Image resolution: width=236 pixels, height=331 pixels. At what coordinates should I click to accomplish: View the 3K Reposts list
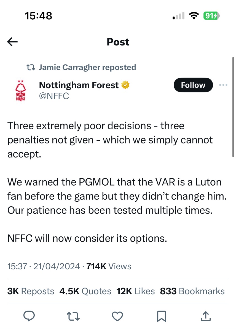[x=31, y=291]
